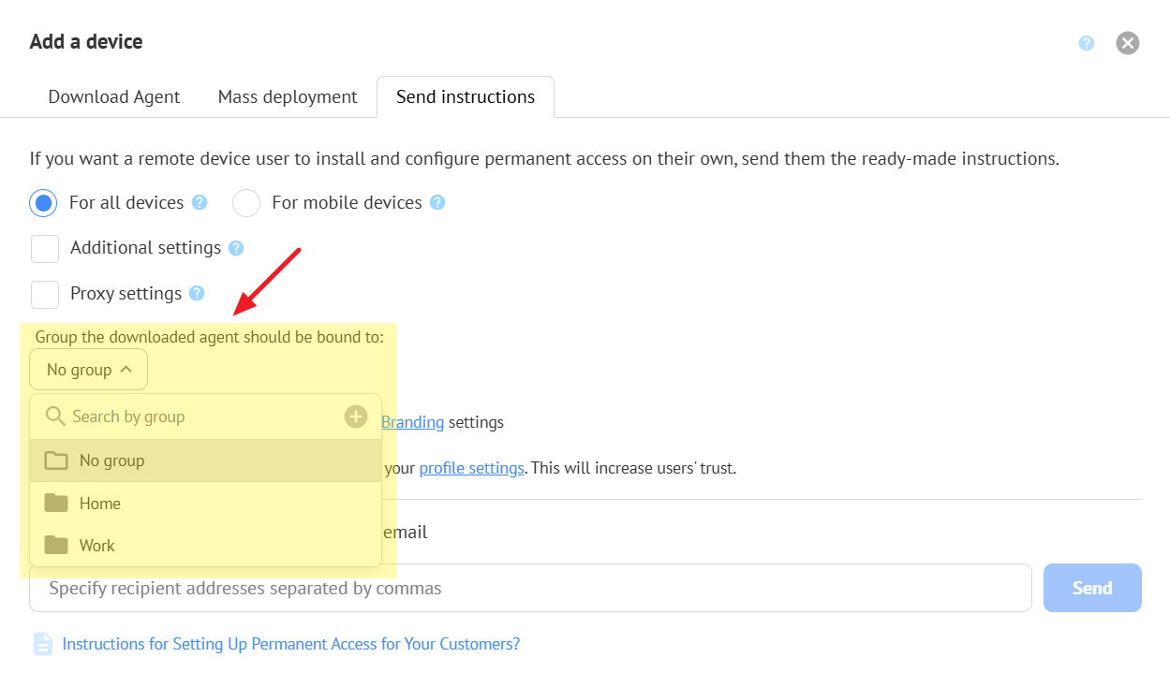Image resolution: width=1170 pixels, height=687 pixels.
Task: Click the recipient addresses input field
Action: click(x=530, y=588)
